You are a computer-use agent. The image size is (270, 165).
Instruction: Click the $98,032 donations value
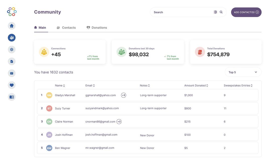139,55
